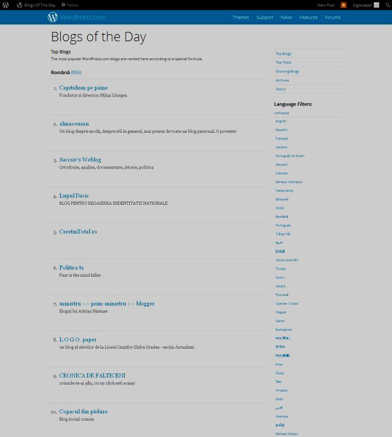This screenshot has height=437, width=392.
Task: Select Top Posts in the sidebar
Action: pyautogui.click(x=283, y=62)
